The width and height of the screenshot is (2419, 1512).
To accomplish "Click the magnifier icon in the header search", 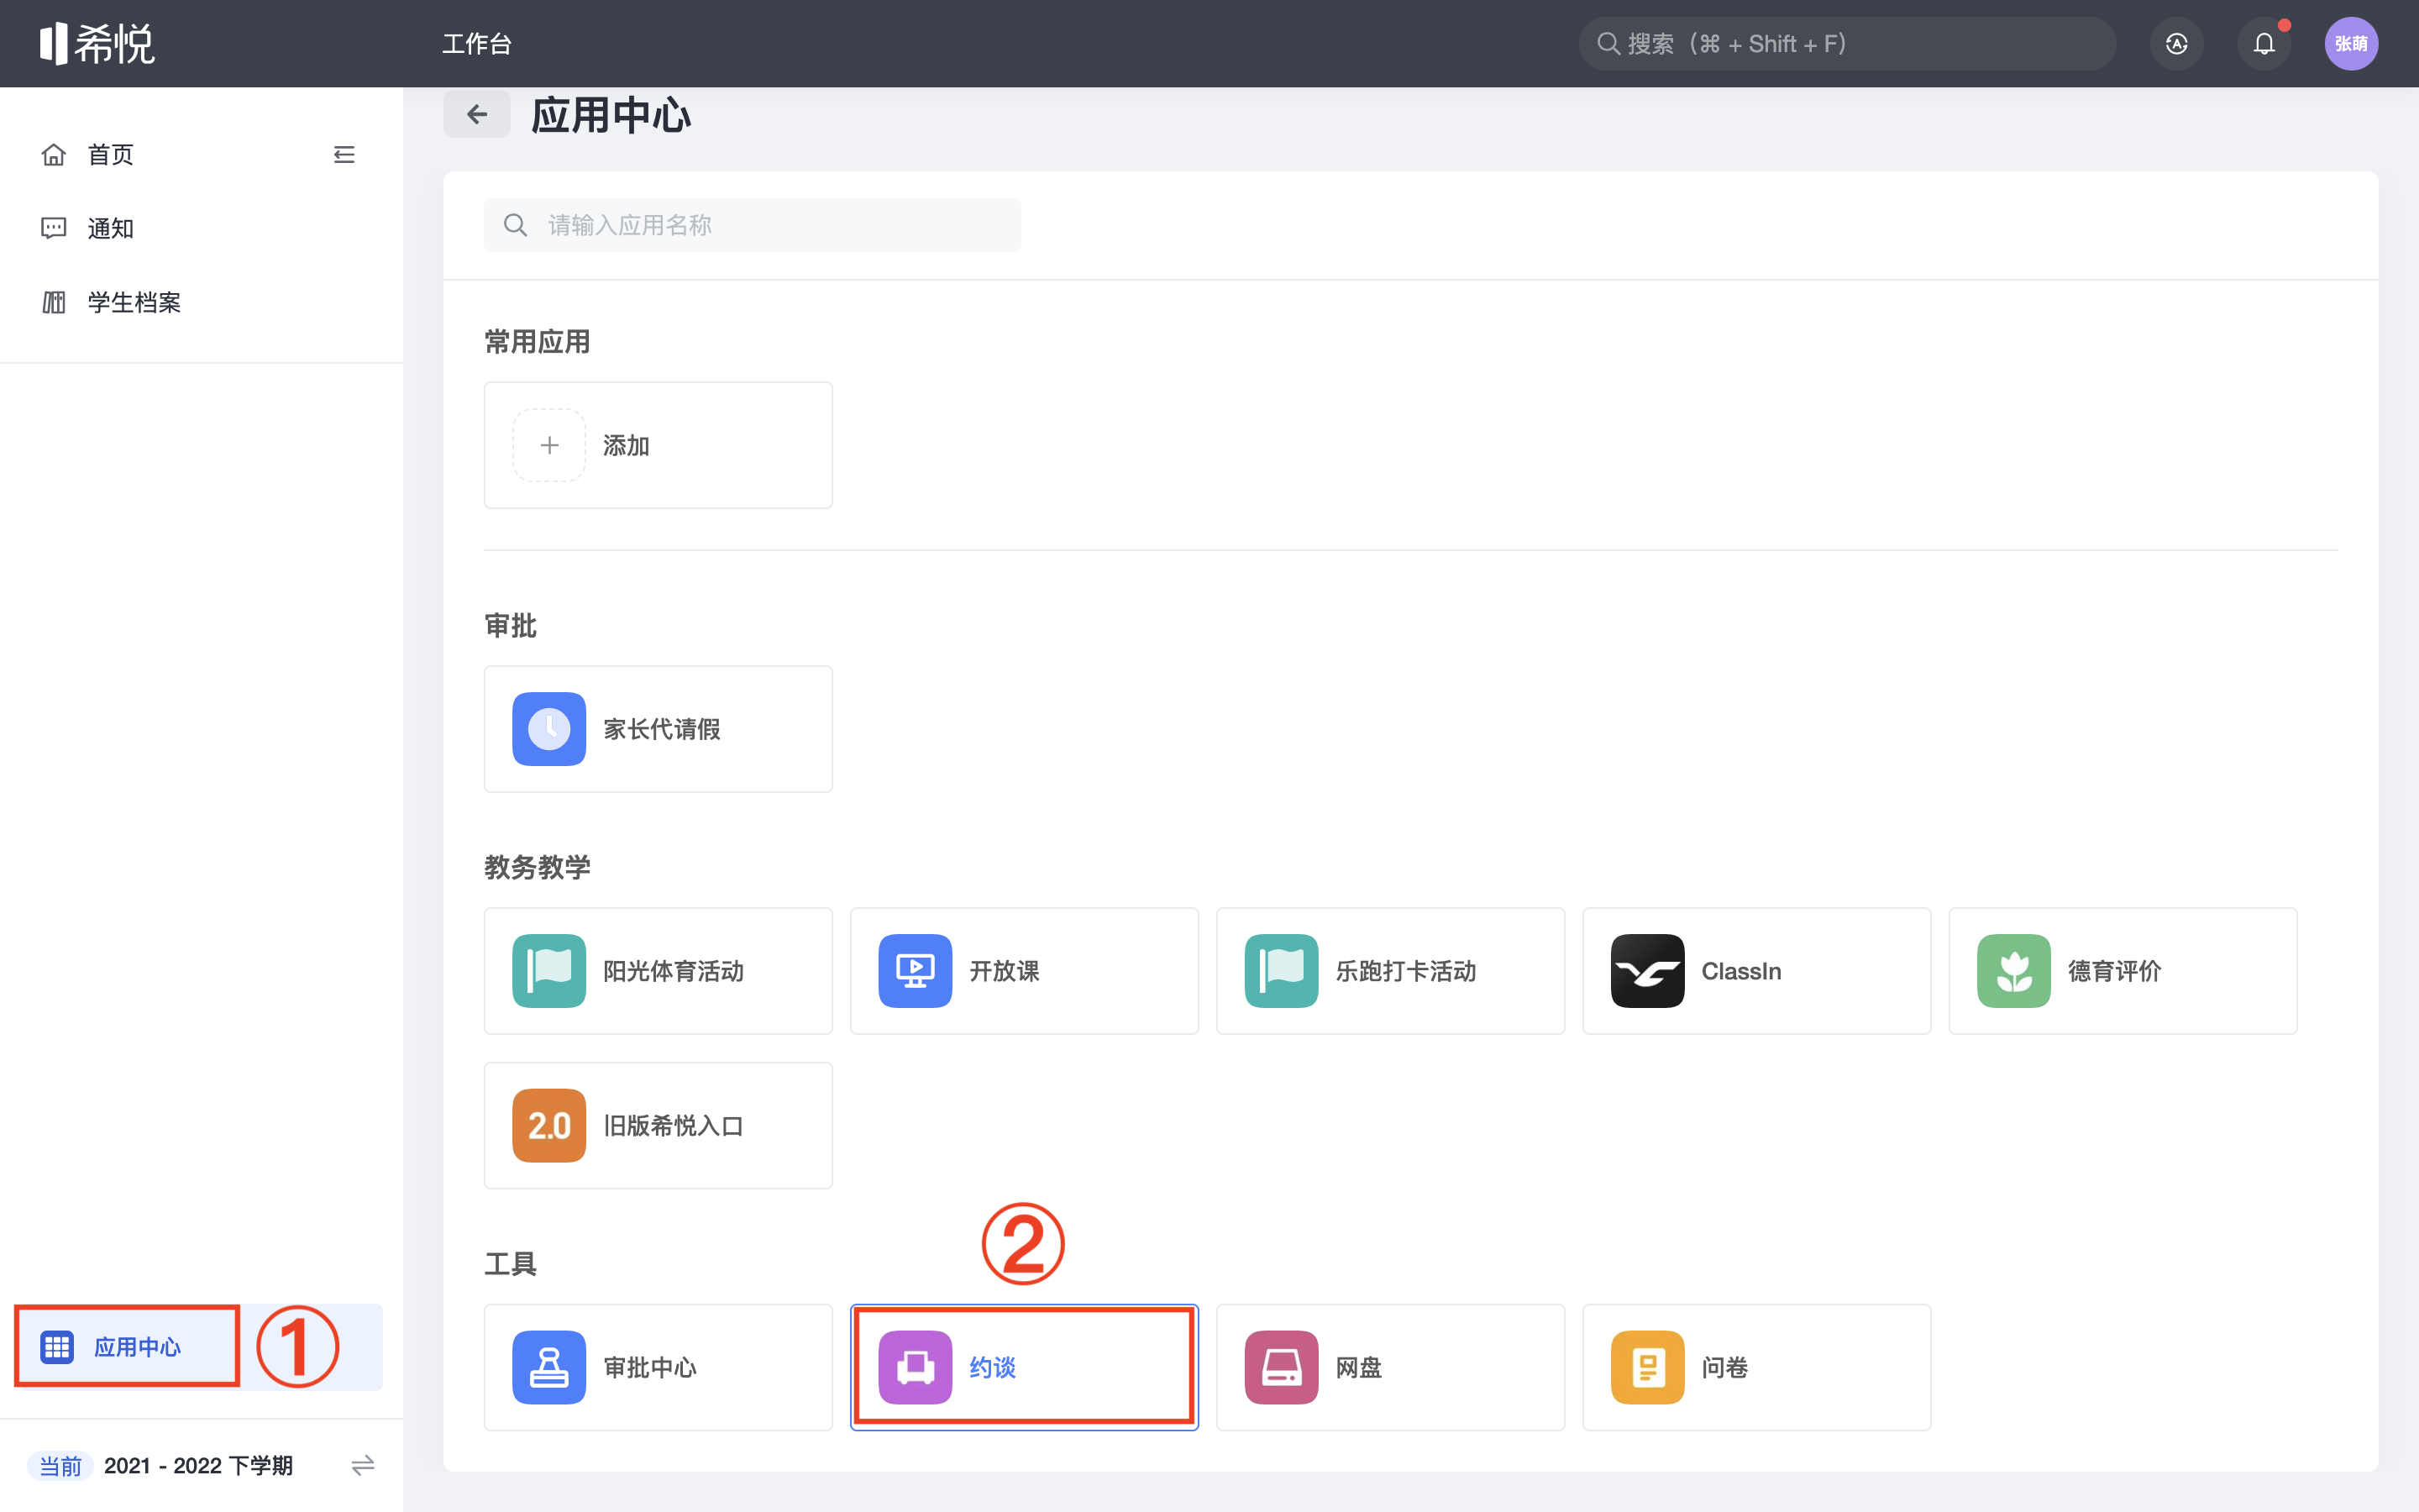I will pos(1608,44).
